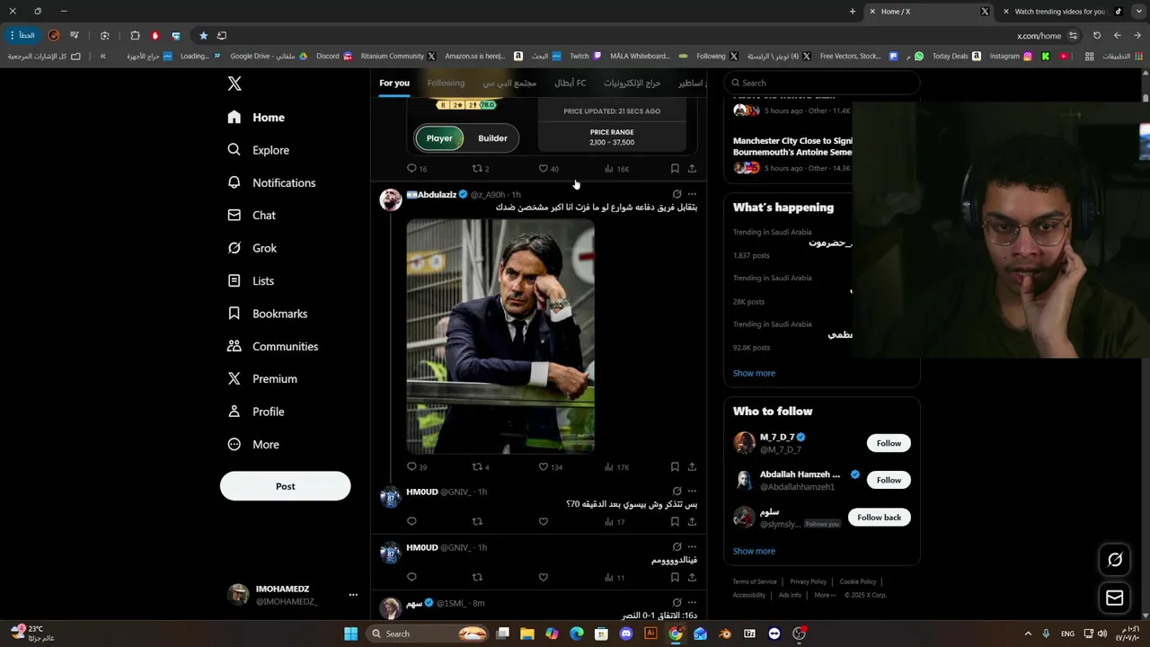Viewport: 1150px width, 647px height.
Task: Open Abdulaziz's profile avatar
Action: pyautogui.click(x=391, y=199)
